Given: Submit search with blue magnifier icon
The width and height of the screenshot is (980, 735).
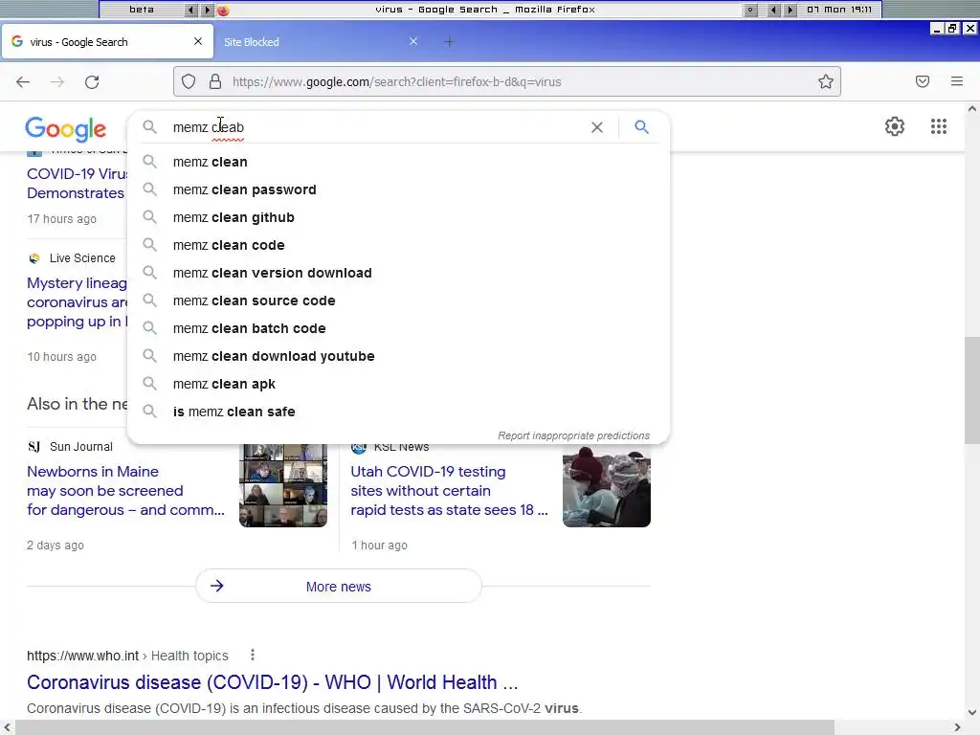Looking at the screenshot, I should point(641,127).
